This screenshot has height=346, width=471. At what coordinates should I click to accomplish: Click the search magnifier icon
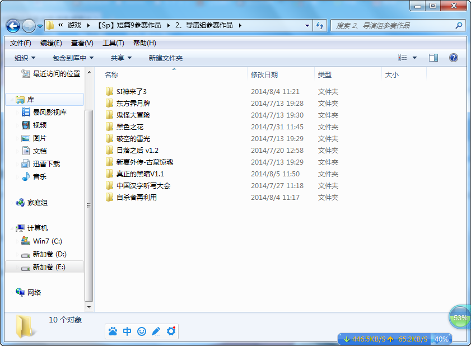click(x=459, y=26)
